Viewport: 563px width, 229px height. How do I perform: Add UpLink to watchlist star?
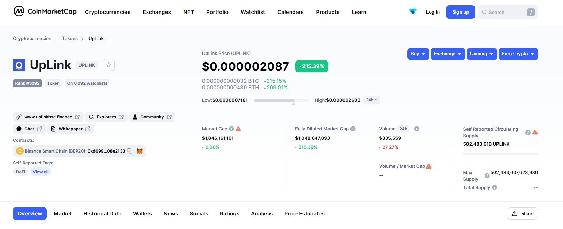pyautogui.click(x=109, y=65)
